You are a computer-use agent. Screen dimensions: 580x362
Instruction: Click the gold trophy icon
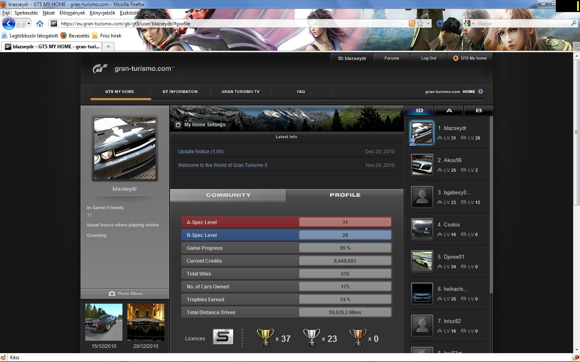pos(265,337)
